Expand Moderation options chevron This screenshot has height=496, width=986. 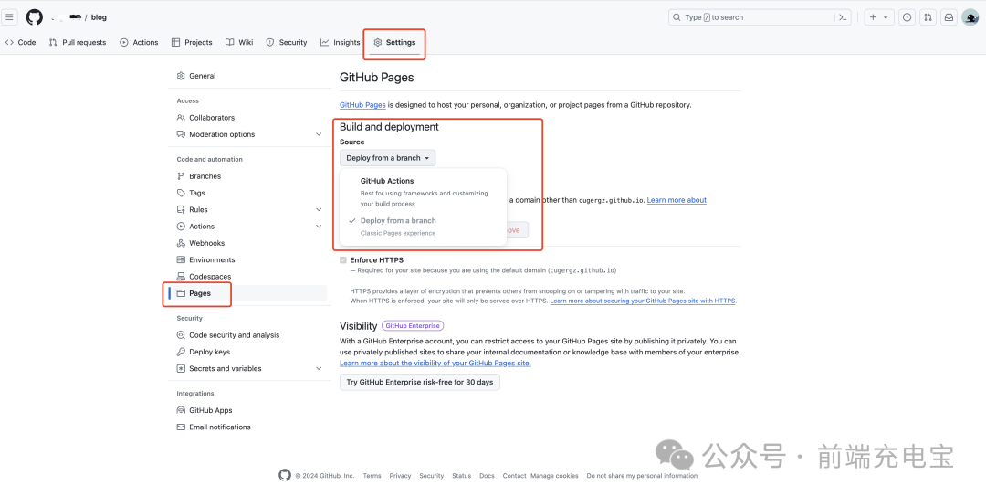(x=319, y=134)
